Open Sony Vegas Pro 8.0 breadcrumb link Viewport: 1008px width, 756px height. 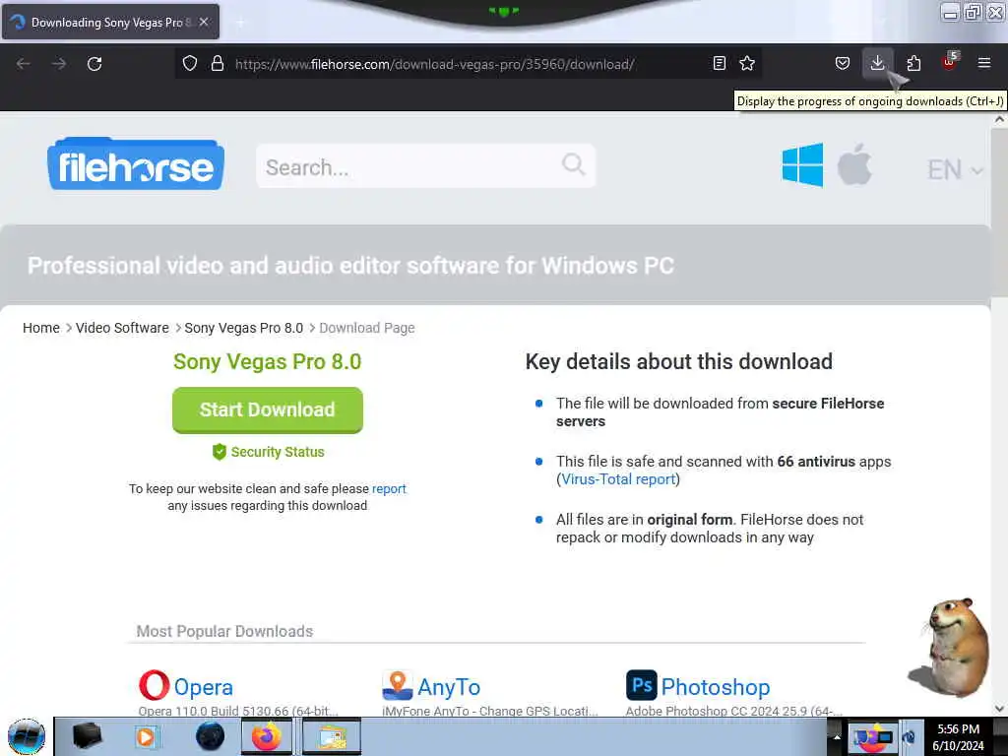tap(244, 328)
